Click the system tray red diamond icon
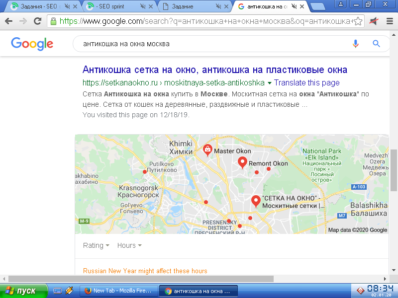The width and height of the screenshot is (398, 298). point(360,291)
